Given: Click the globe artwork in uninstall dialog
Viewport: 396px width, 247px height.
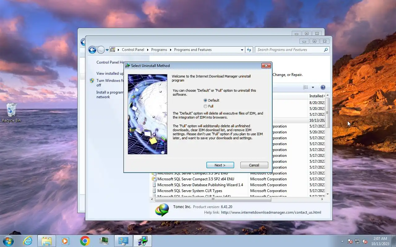Looking at the screenshot, I should [x=148, y=114].
